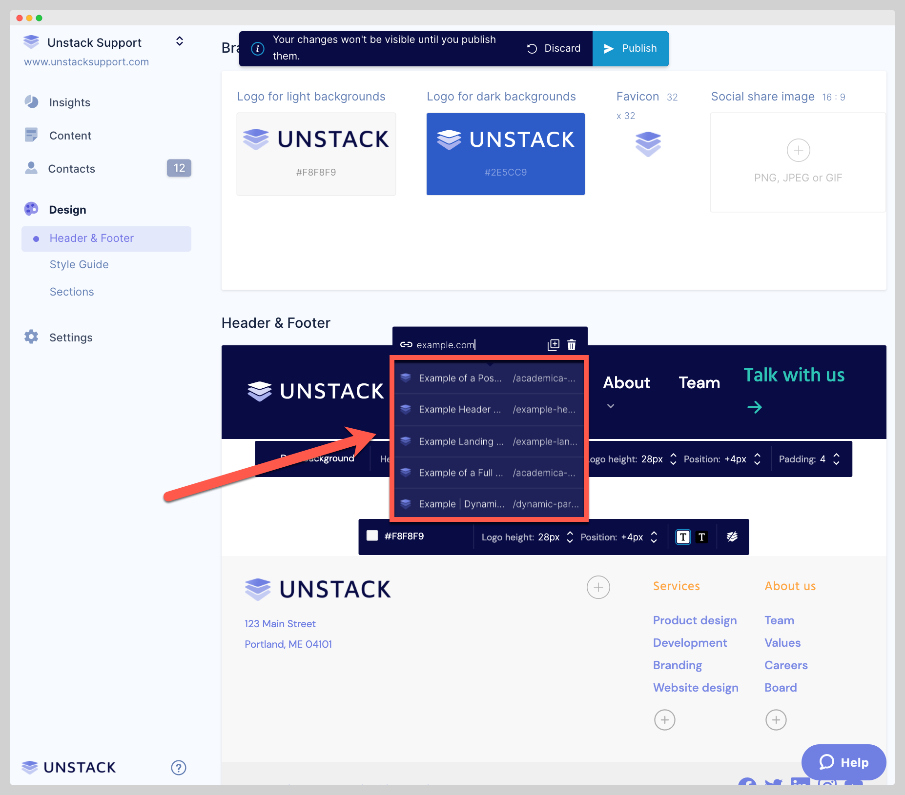Open the Website design footer link
Image resolution: width=905 pixels, height=795 pixels.
coord(695,688)
